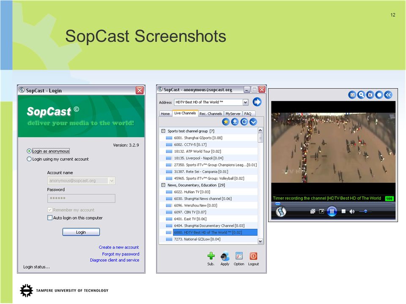The width and height of the screenshot is (406, 304).
Task: Click the Address text field
Action: [x=208, y=102]
